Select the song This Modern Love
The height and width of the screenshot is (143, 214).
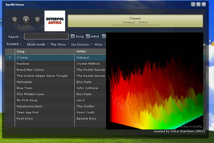[x=30, y=94]
